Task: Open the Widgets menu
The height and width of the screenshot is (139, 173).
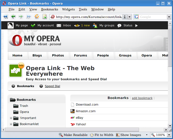Action: pos(68,9)
